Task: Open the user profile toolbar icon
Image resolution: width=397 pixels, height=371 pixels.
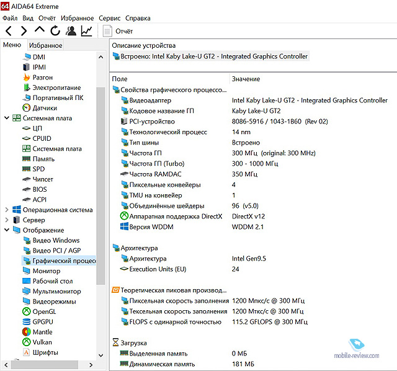Action: (71, 31)
